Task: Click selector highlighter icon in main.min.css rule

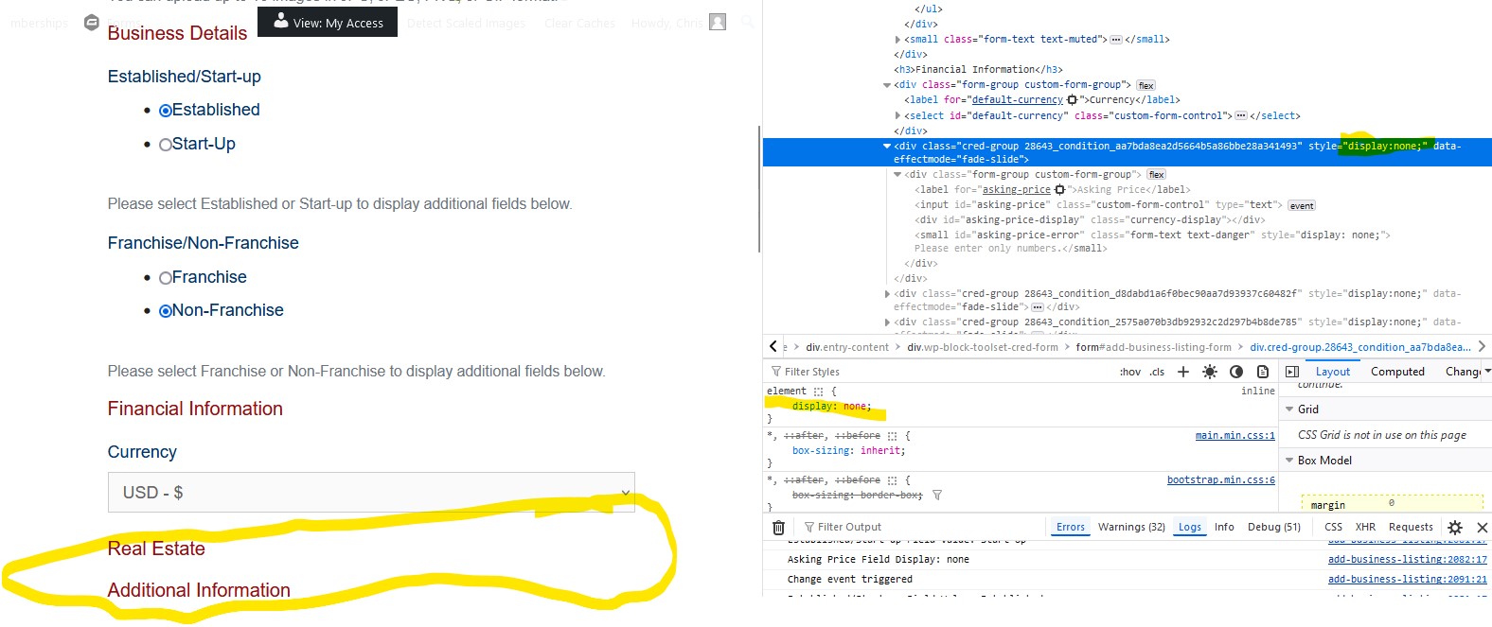Action: [x=892, y=436]
